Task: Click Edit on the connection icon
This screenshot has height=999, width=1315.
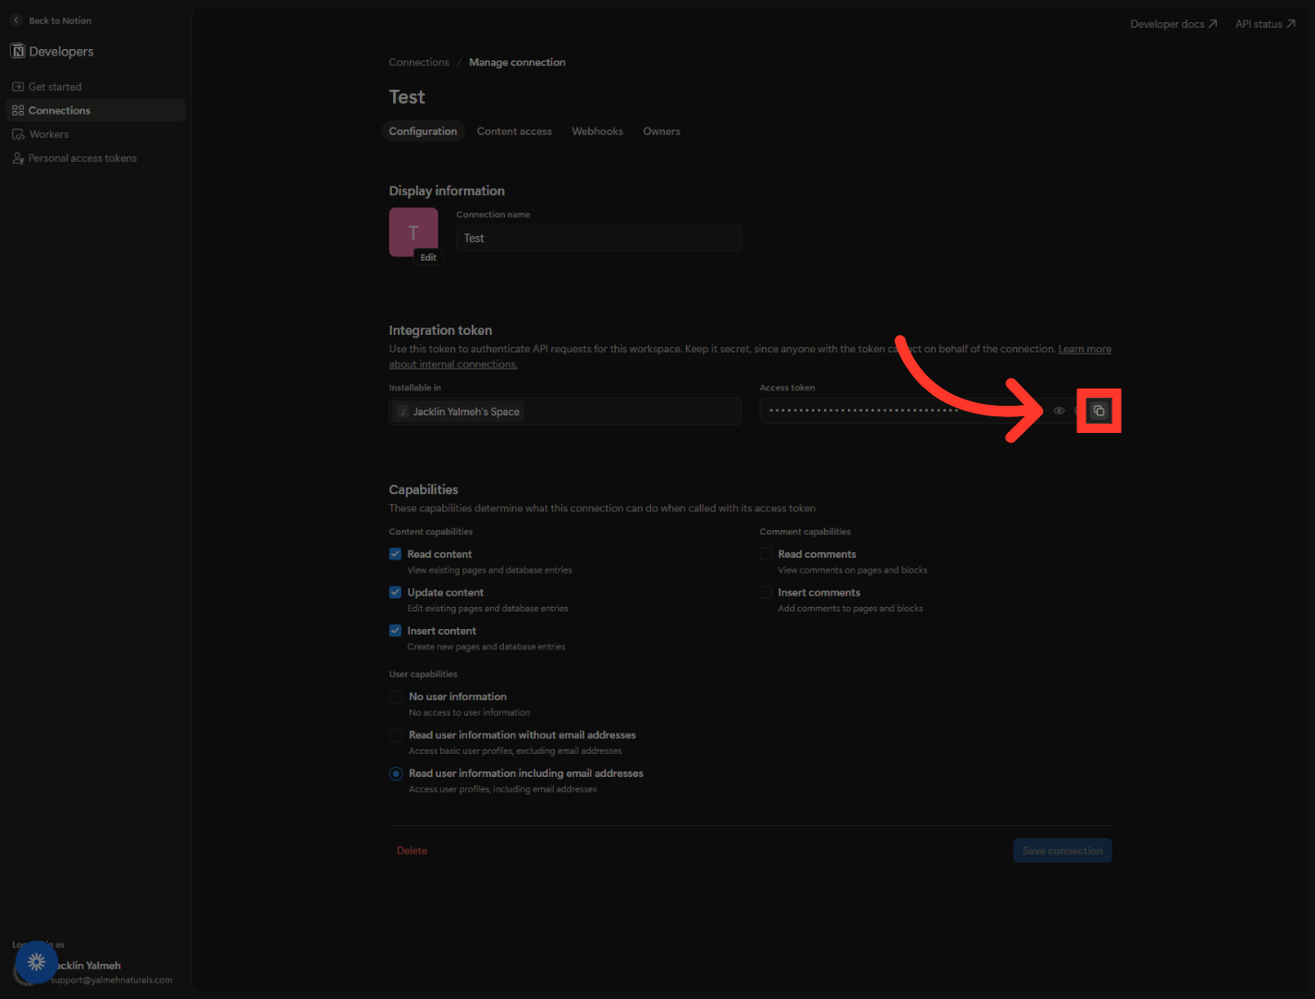Action: 428,257
